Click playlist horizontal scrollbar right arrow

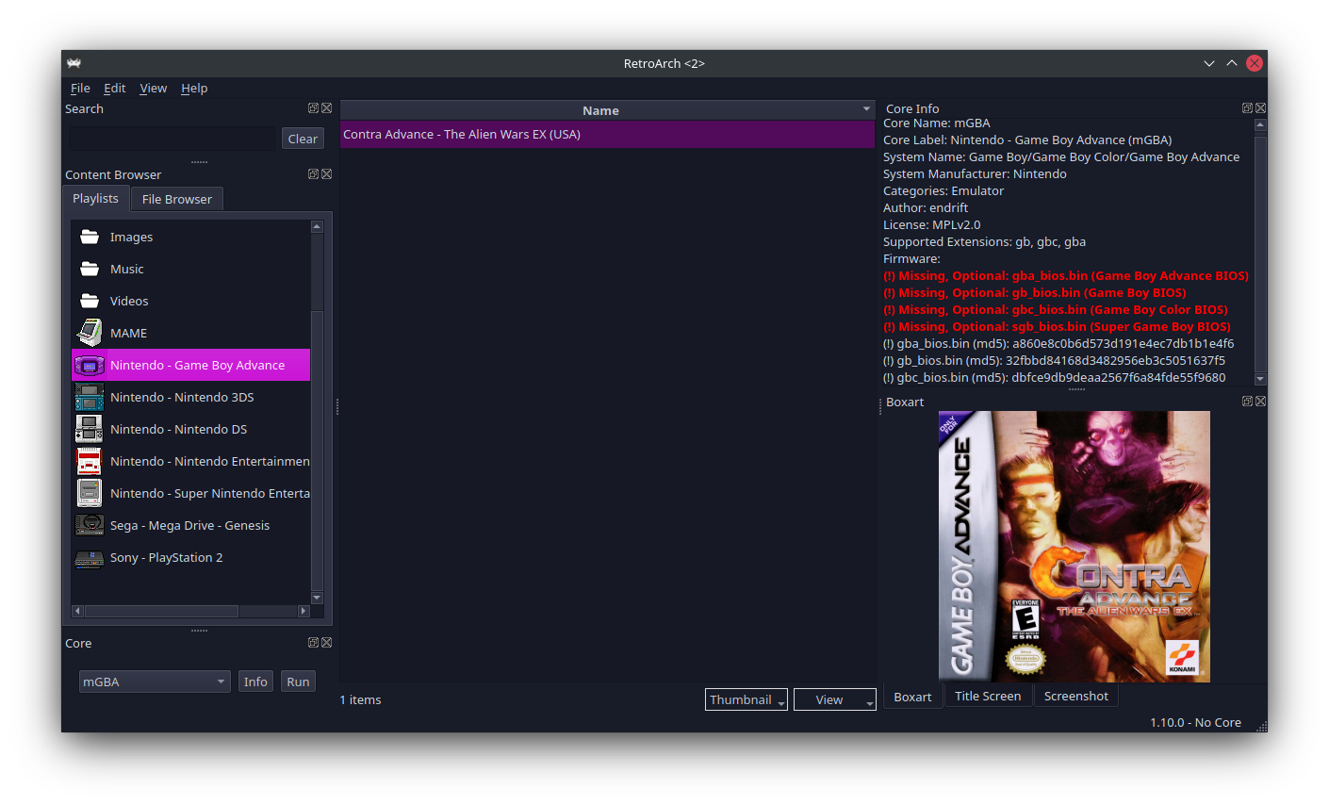point(304,611)
